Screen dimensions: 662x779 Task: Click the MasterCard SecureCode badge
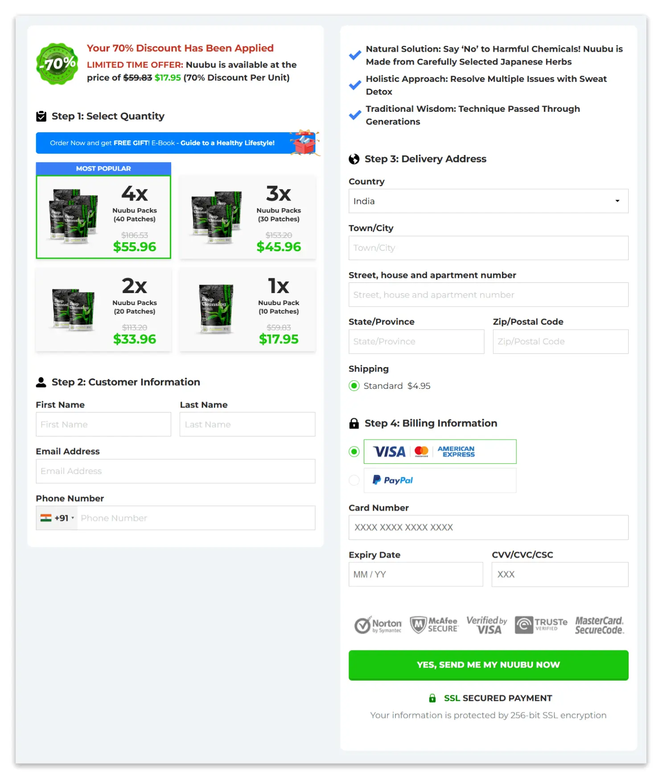(599, 625)
